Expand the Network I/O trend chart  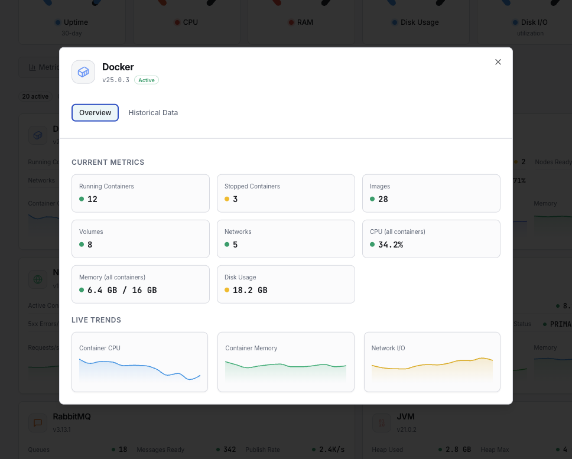(432, 362)
